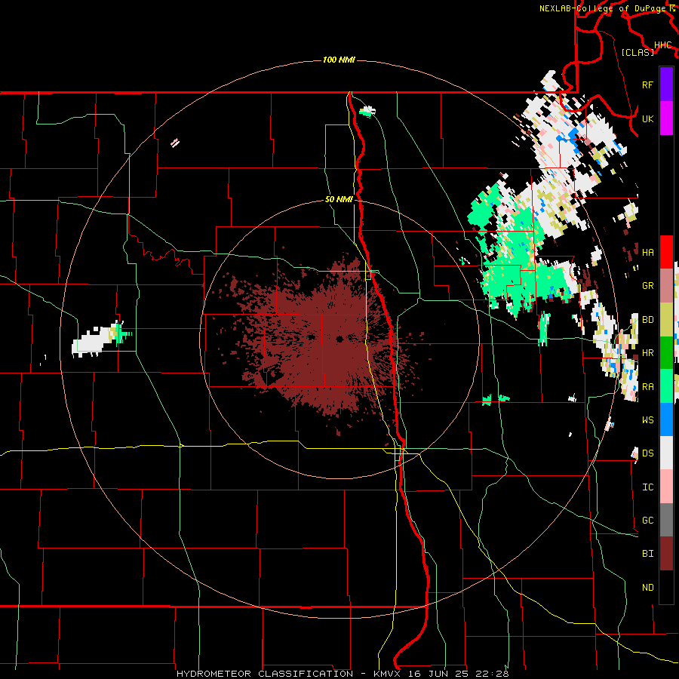This screenshot has width=679, height=679.
Task: Click the IC legend label
Action: point(647,487)
